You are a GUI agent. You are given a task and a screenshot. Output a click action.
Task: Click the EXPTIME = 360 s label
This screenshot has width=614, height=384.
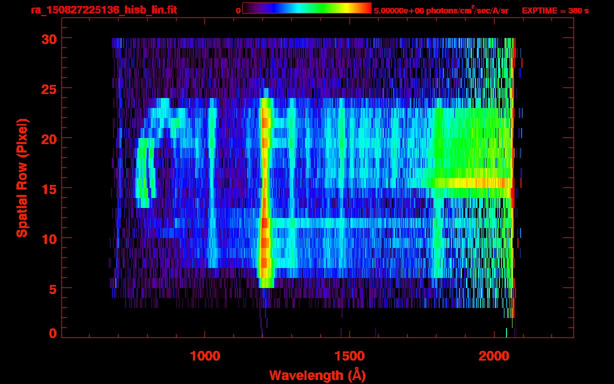[x=555, y=10]
